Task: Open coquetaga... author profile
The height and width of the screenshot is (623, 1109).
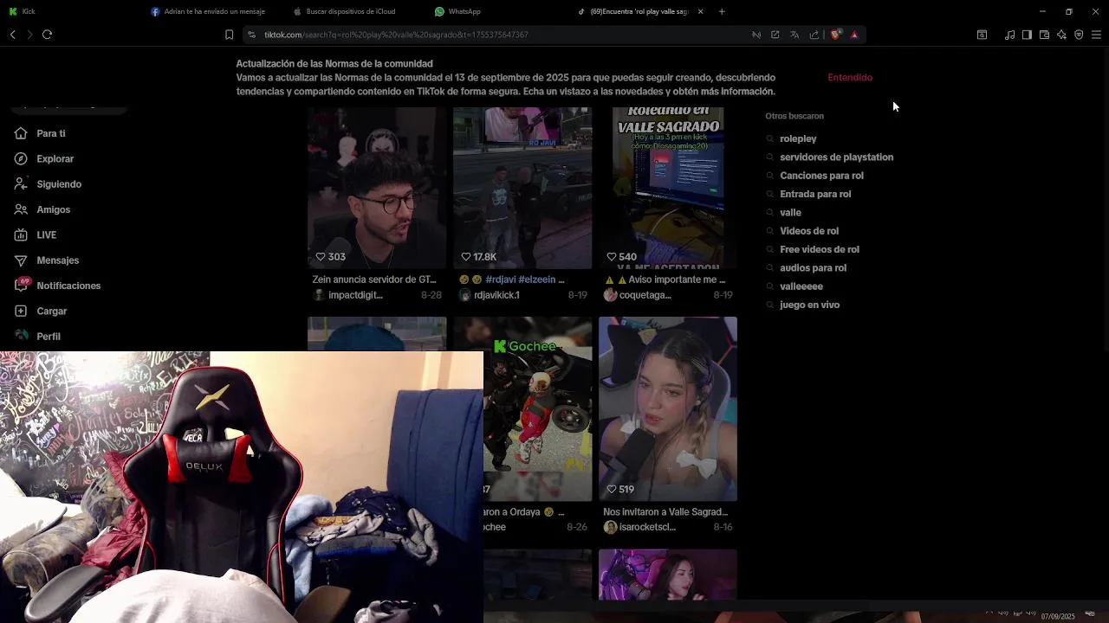Action: pos(638,295)
